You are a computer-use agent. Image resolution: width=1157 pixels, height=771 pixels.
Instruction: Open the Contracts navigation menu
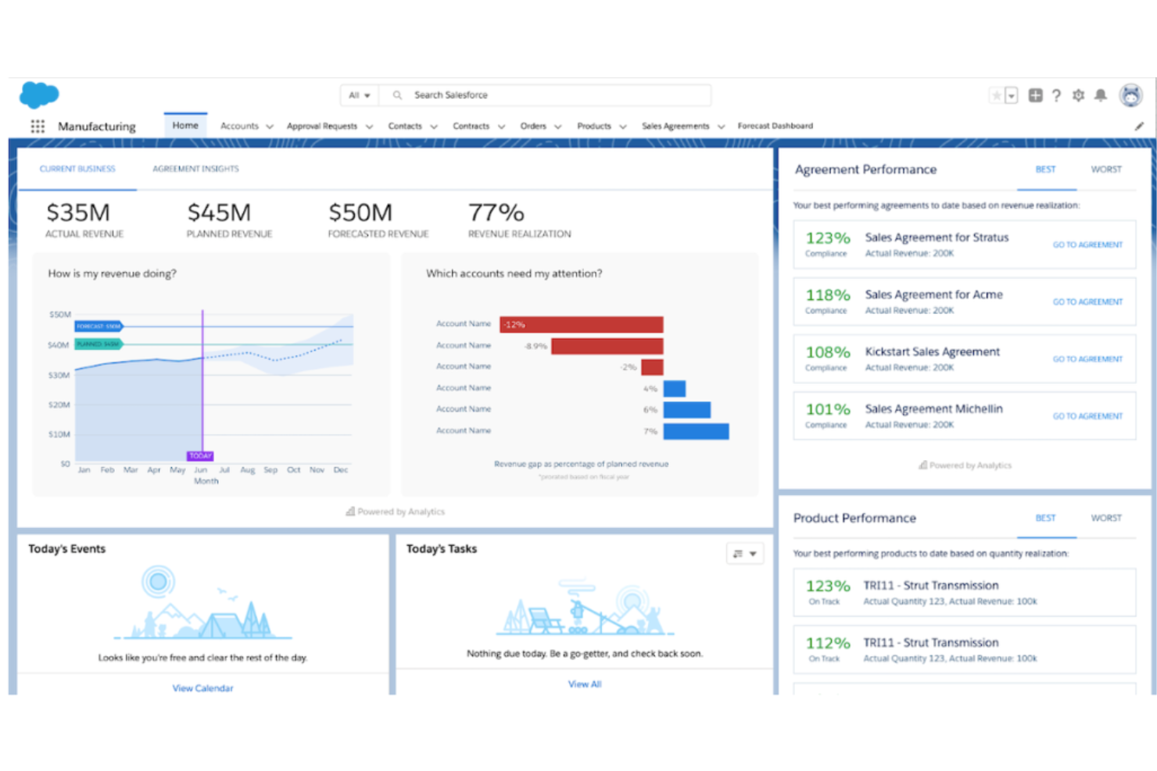pos(471,126)
